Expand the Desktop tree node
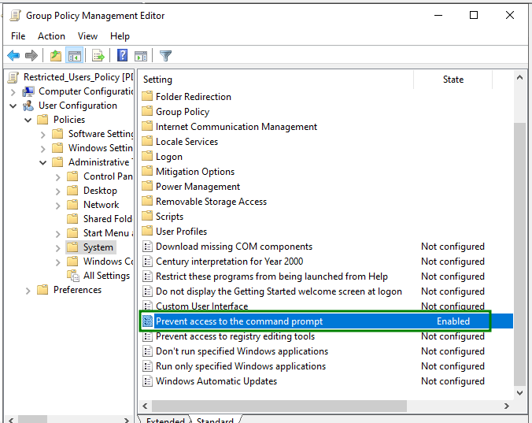The height and width of the screenshot is (423, 532). coord(58,191)
